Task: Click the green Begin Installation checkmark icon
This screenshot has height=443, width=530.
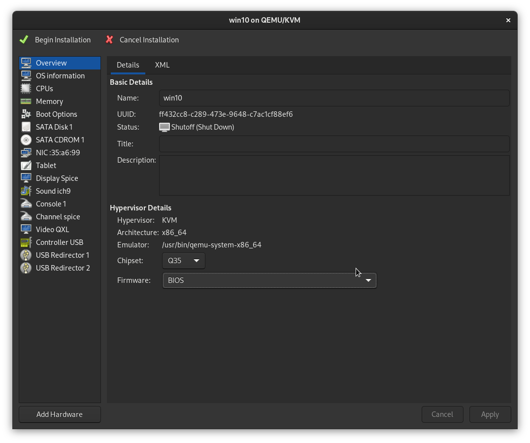Action: 24,40
